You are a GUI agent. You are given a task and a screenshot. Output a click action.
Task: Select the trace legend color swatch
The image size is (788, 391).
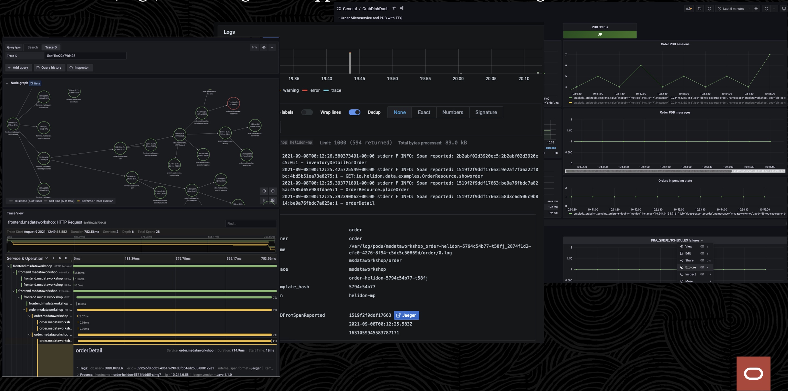coord(326,90)
